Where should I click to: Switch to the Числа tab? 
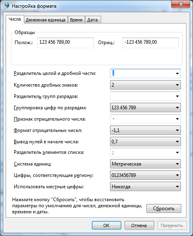click(x=15, y=19)
